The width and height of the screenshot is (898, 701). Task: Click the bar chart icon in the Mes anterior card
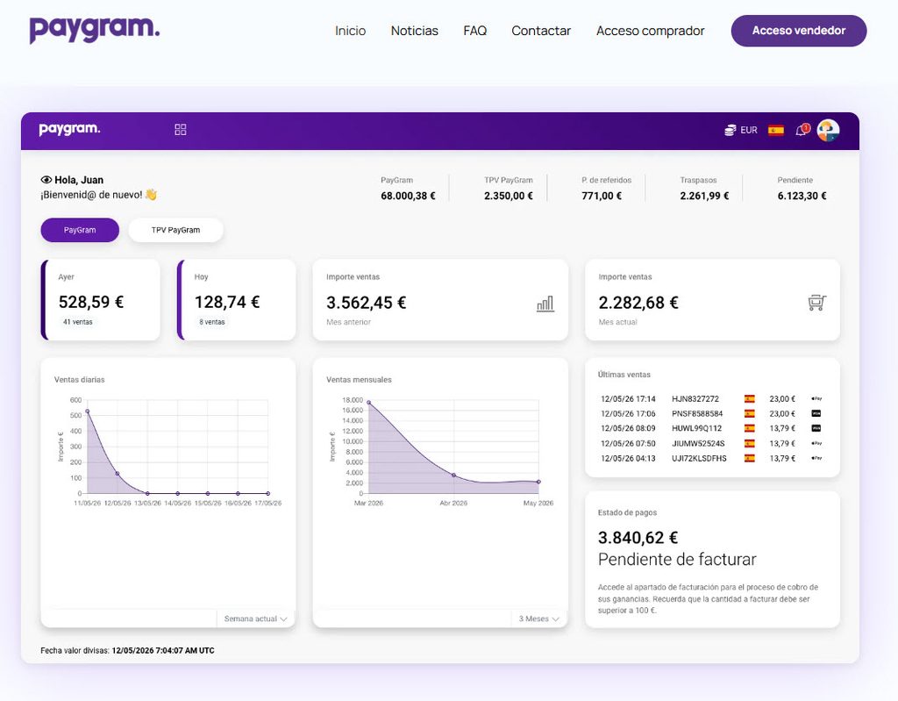tap(545, 304)
